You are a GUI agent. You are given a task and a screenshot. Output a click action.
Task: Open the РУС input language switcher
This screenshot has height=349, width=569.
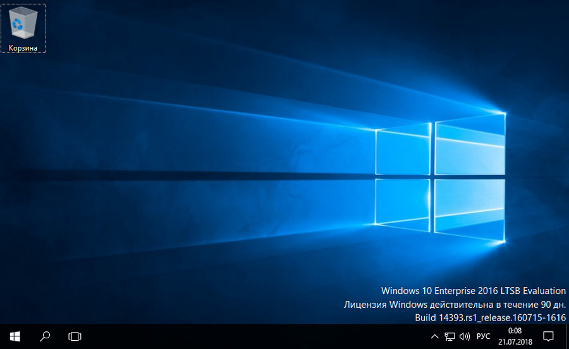click(484, 336)
